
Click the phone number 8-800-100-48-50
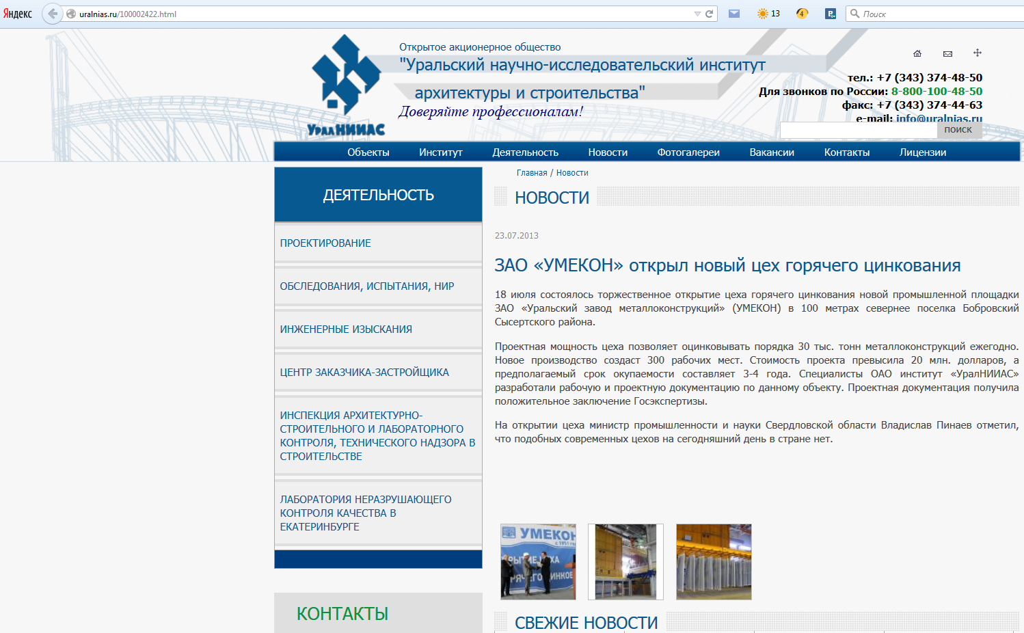(x=937, y=91)
